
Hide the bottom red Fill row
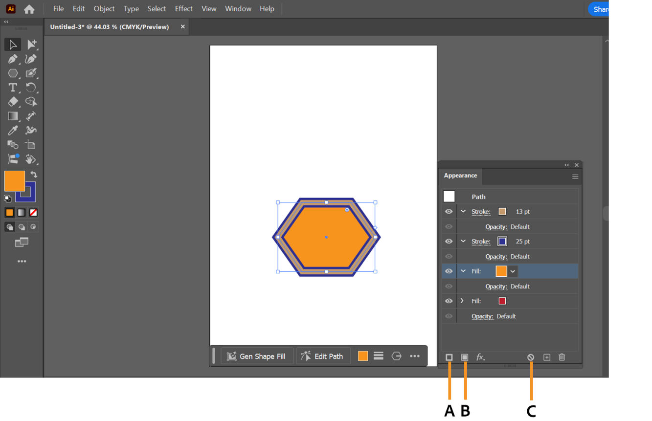tap(449, 301)
